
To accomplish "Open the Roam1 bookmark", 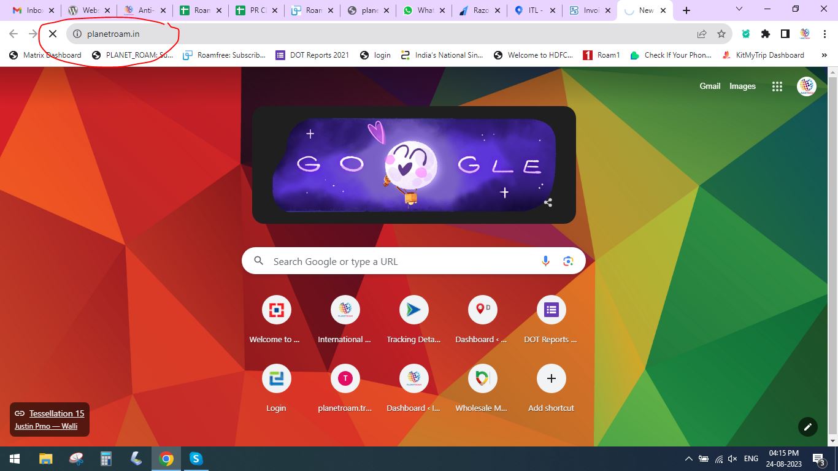I will [x=601, y=55].
